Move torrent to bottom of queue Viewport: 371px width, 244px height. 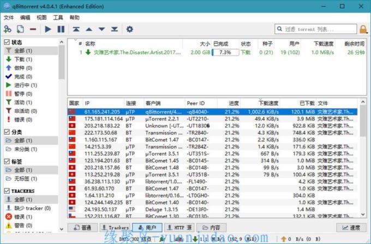(115, 29)
